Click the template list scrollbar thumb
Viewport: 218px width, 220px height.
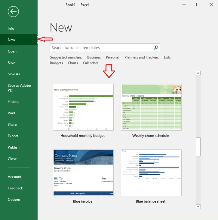tap(198, 147)
